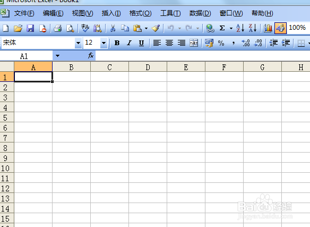Toggle Bold formatting
The image size is (310, 227).
[117, 43]
